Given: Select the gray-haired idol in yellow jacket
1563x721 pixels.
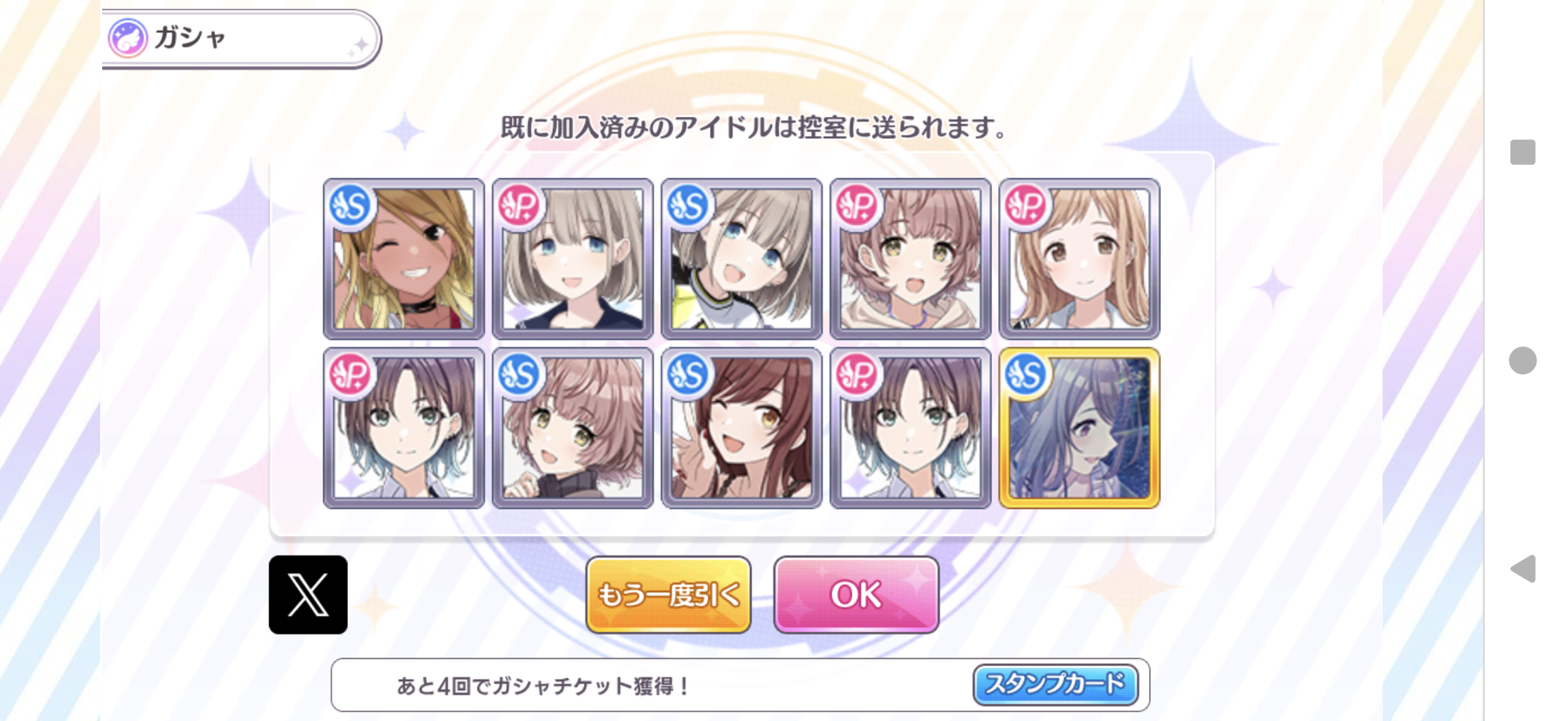Looking at the screenshot, I should click(x=742, y=259).
